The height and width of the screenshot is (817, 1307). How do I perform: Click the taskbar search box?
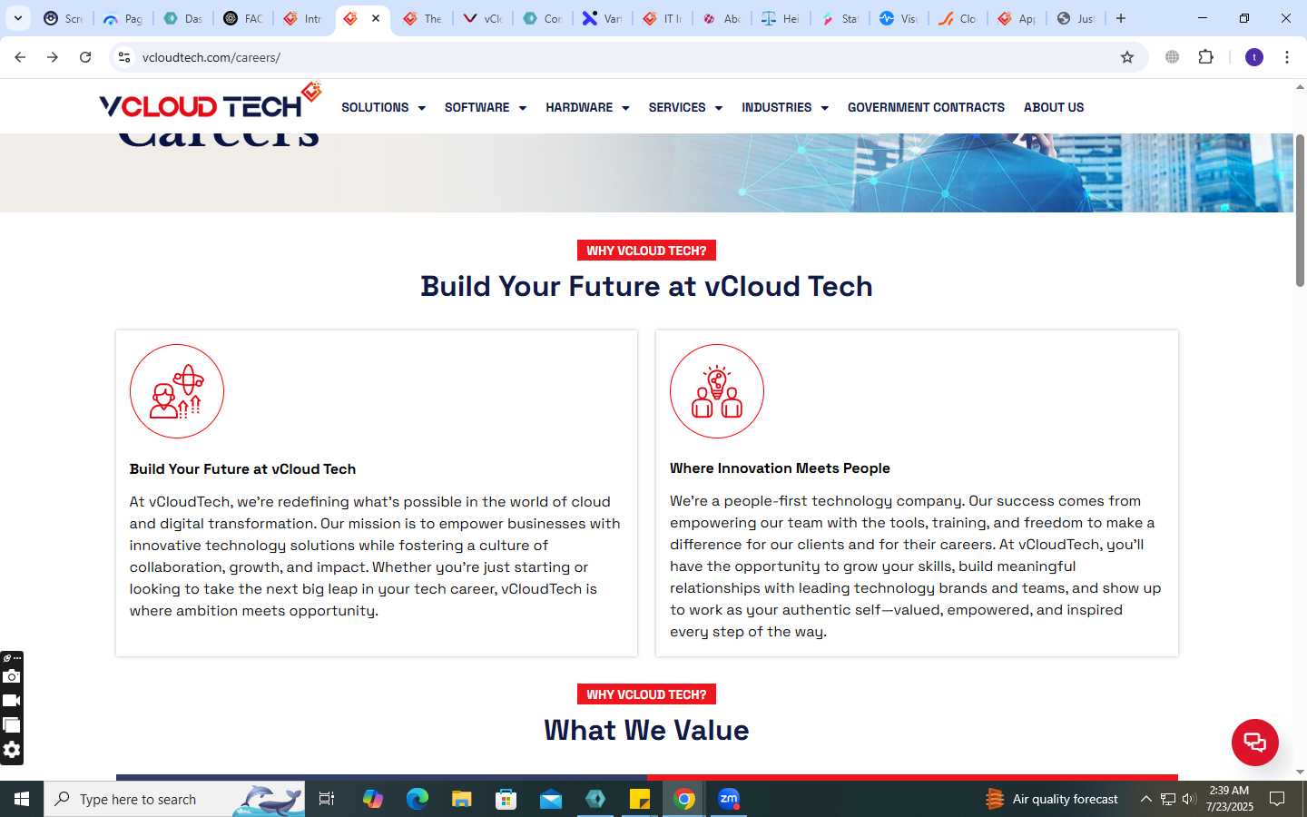click(x=174, y=799)
